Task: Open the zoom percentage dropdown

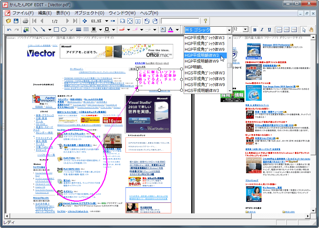Action: [x=107, y=21]
